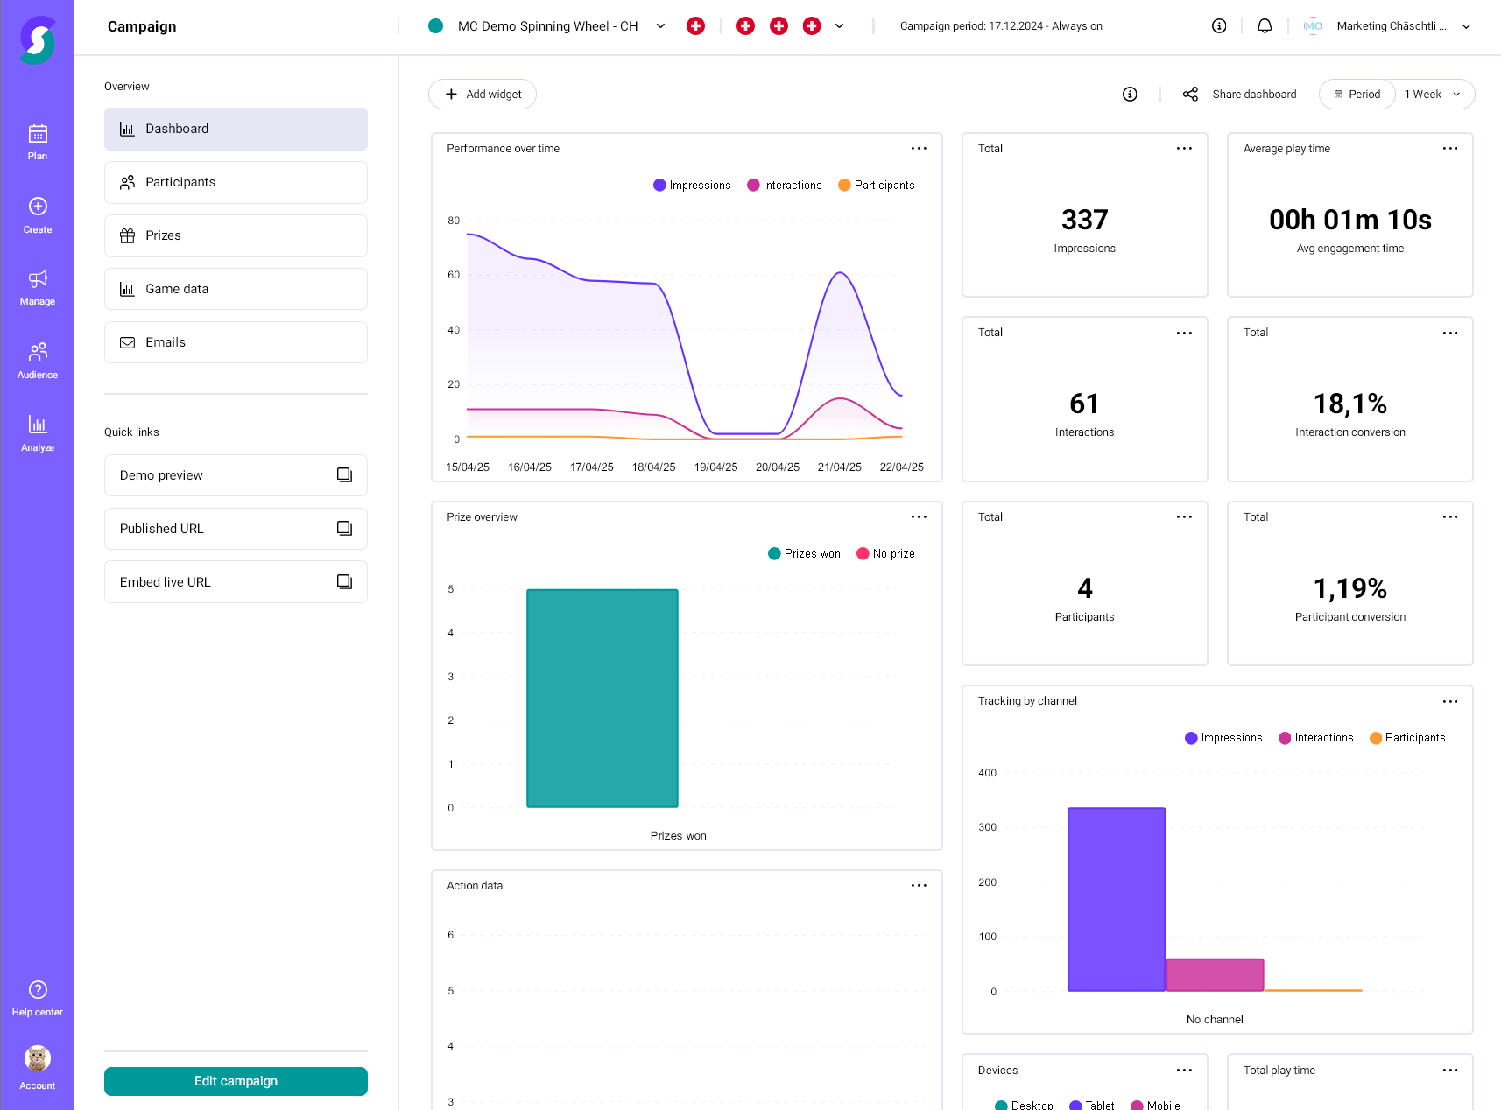Image resolution: width=1501 pixels, height=1110 pixels.
Task: Expand the 1 Week period dropdown
Action: pos(1431,94)
